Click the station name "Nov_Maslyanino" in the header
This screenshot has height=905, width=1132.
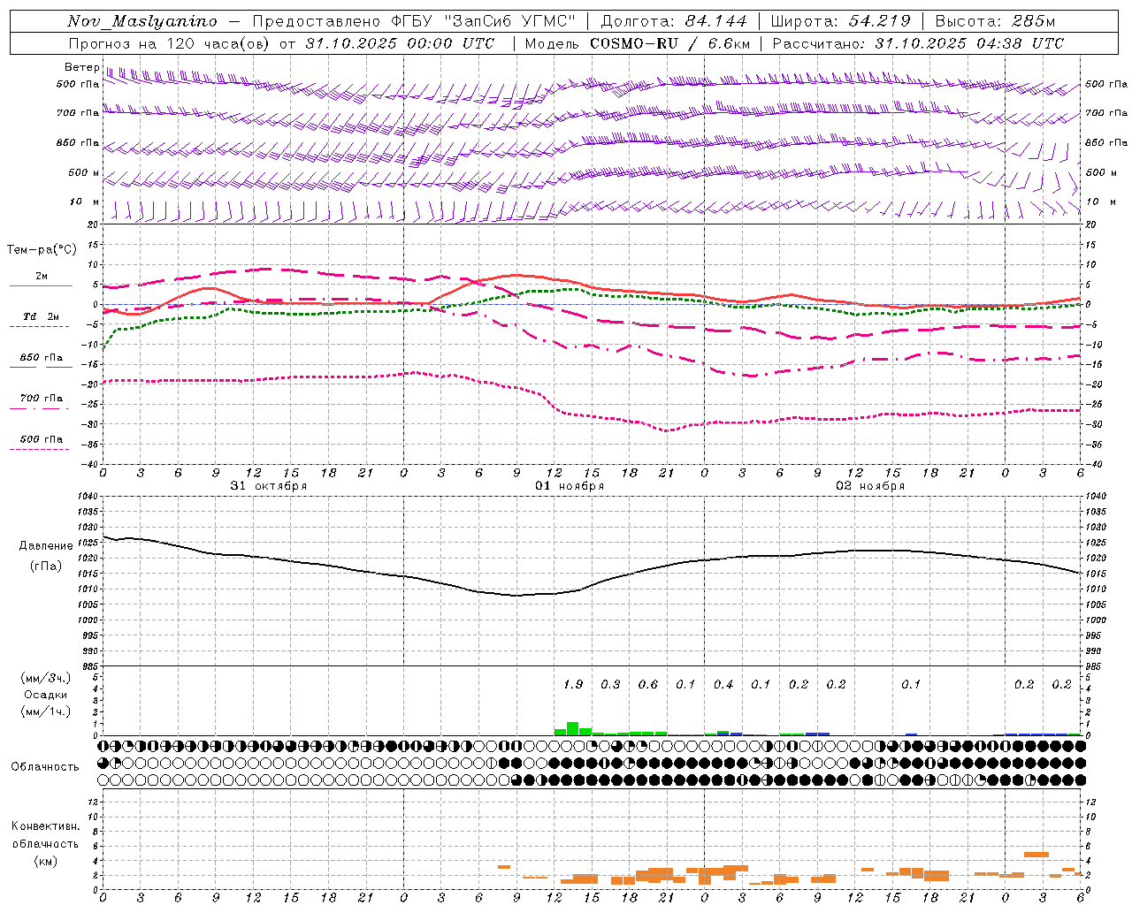(x=142, y=21)
